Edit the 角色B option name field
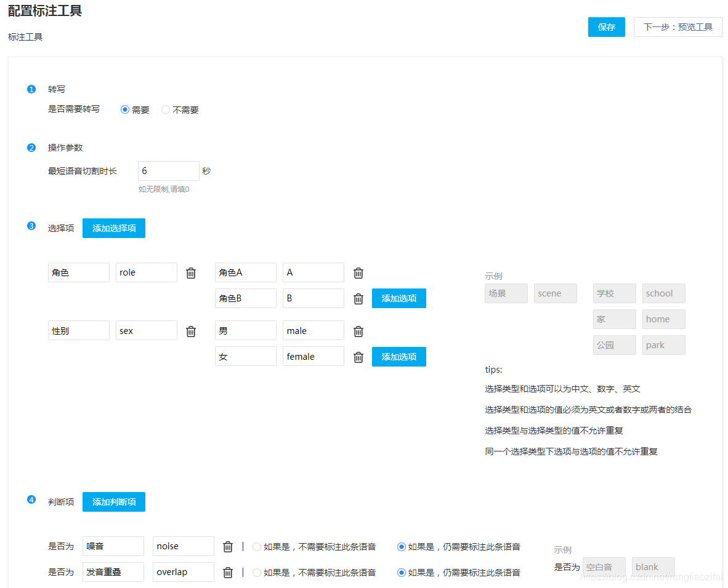Screen dimensions: 728x588 point(246,298)
